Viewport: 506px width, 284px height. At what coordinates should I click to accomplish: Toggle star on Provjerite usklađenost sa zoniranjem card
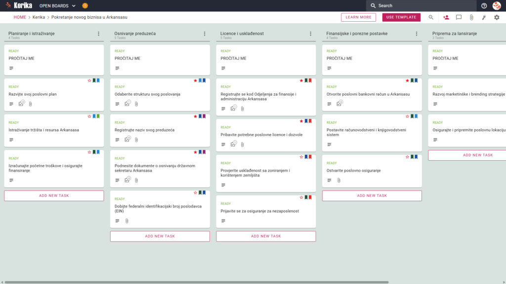coord(301,157)
